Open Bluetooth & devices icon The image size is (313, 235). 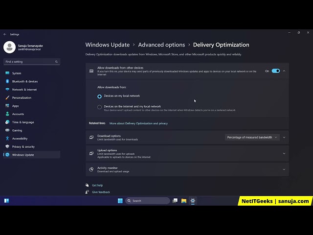click(x=7, y=81)
